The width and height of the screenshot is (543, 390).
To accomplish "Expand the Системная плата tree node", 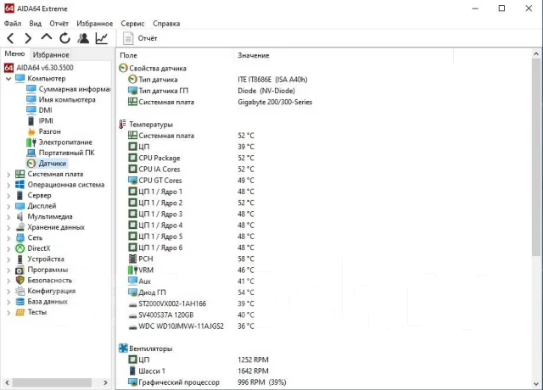I will (x=8, y=175).
